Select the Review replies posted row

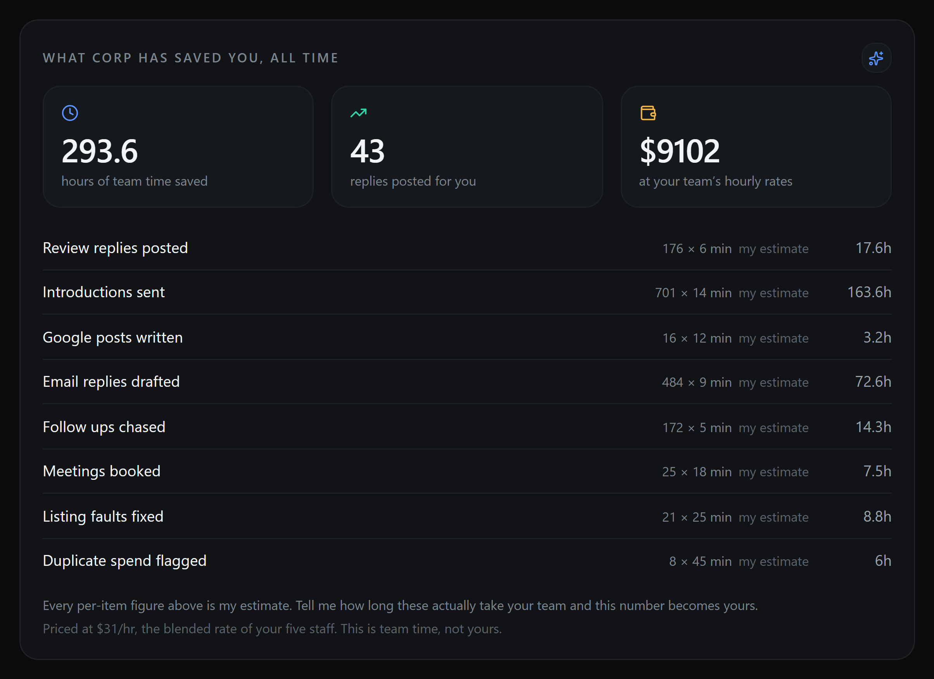tap(467, 248)
